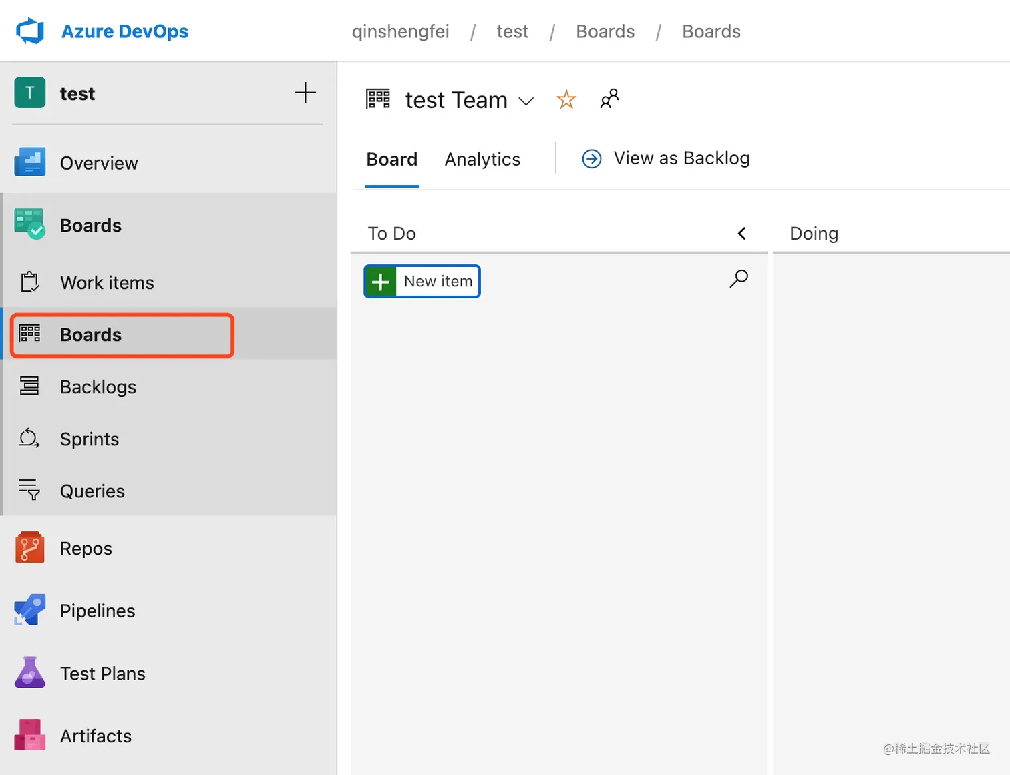
Task: Click the green plus on New item
Action: click(x=381, y=282)
